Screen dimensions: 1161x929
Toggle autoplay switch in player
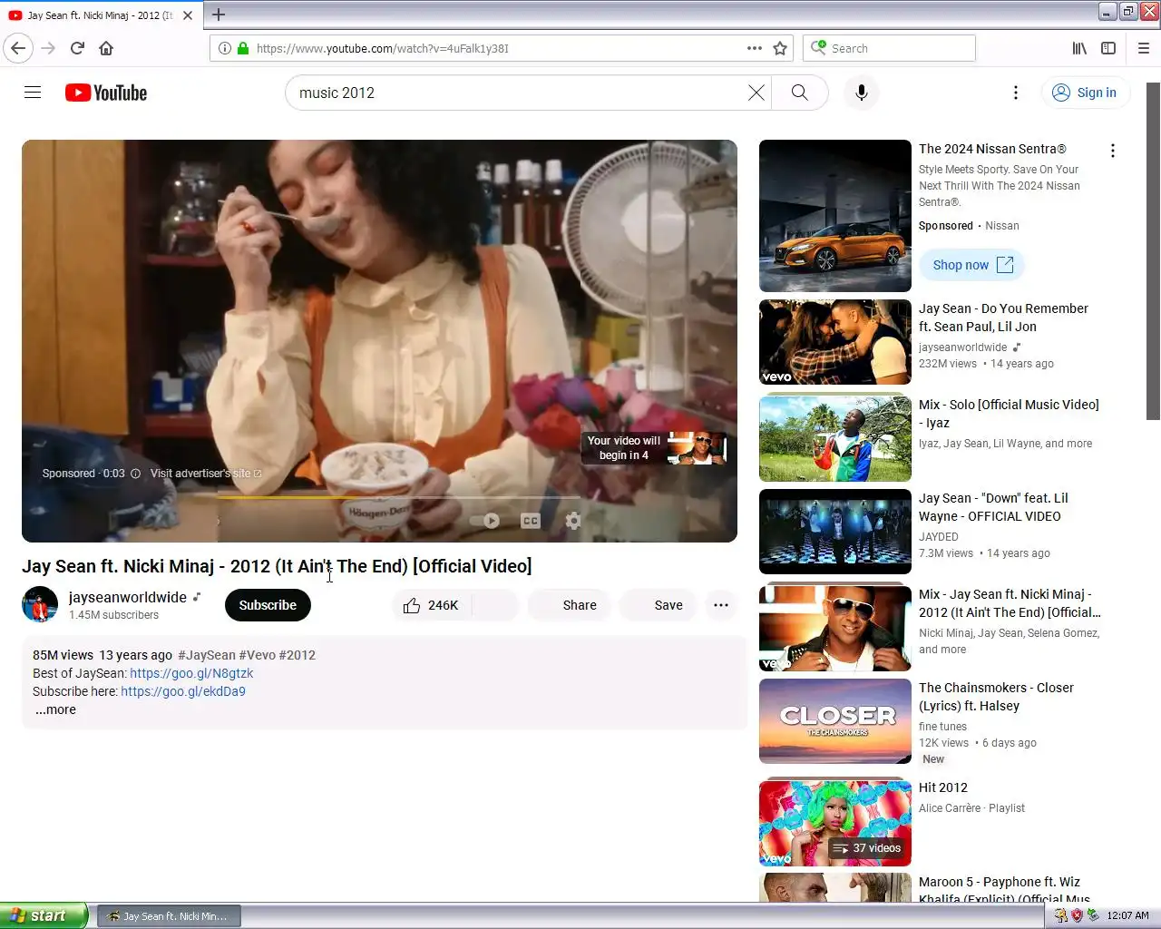tap(485, 521)
